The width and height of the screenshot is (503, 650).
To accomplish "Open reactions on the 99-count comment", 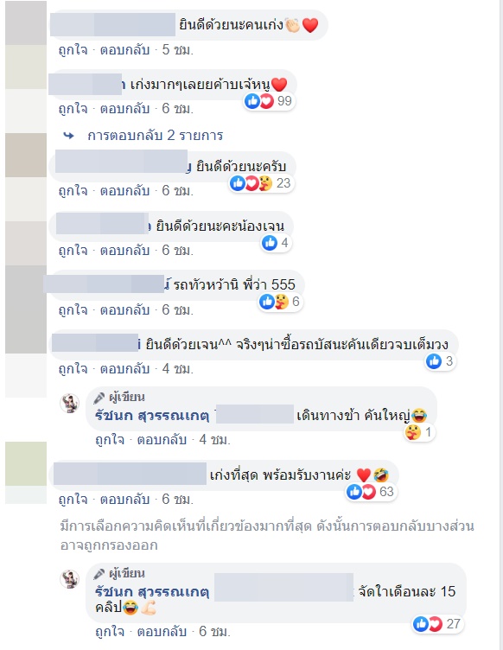I will 269,101.
